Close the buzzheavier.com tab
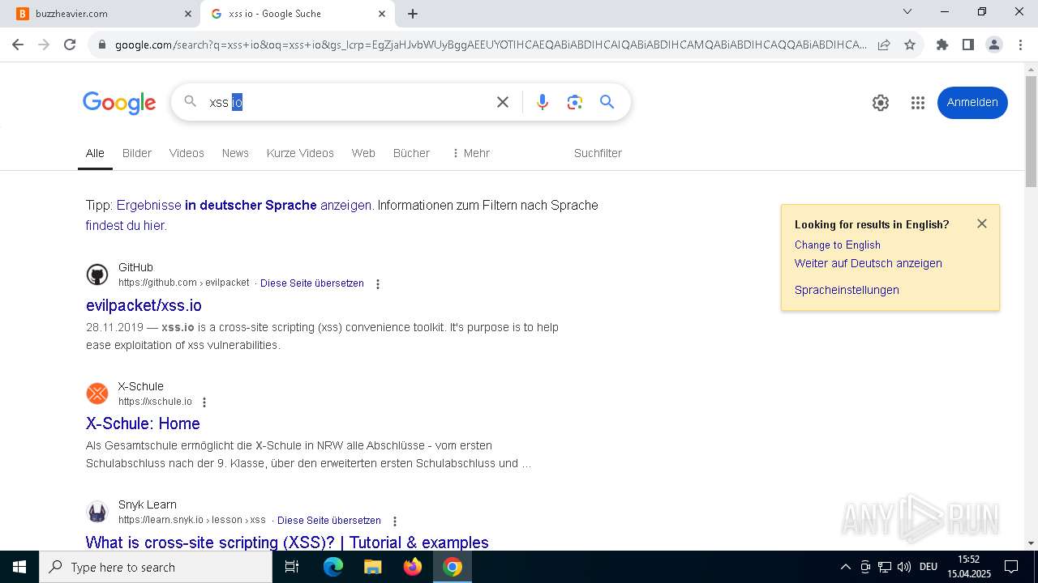The height and width of the screenshot is (583, 1038). pyautogui.click(x=187, y=14)
